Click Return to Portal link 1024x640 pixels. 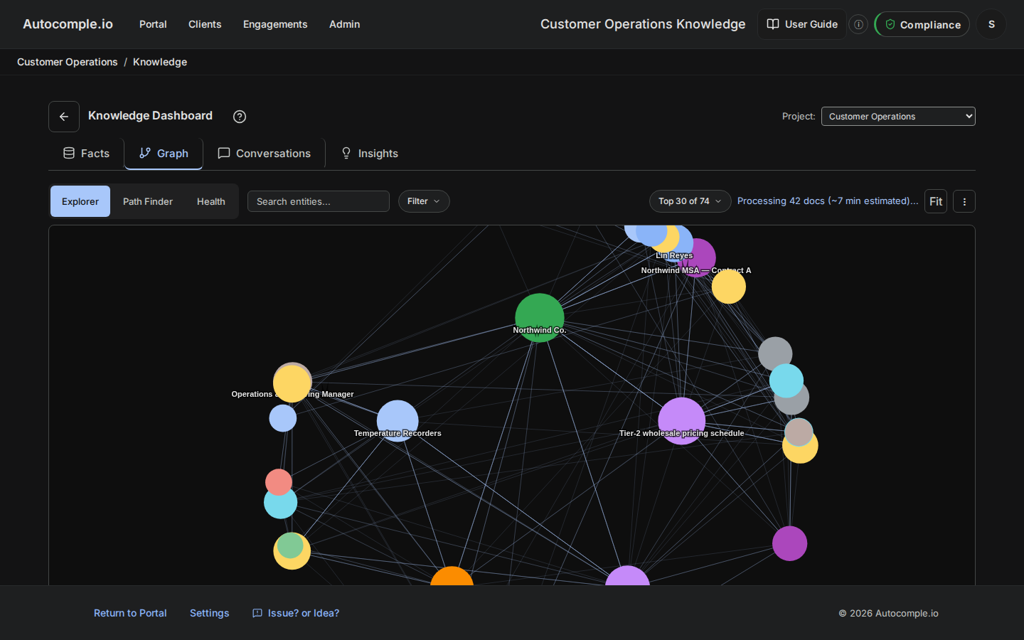click(130, 613)
